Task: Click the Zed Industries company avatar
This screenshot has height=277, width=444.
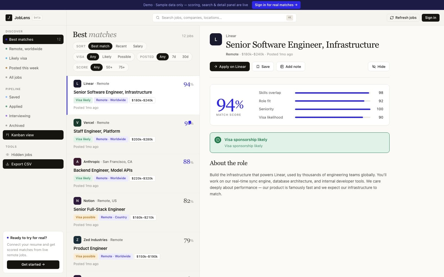Action: [77, 240]
